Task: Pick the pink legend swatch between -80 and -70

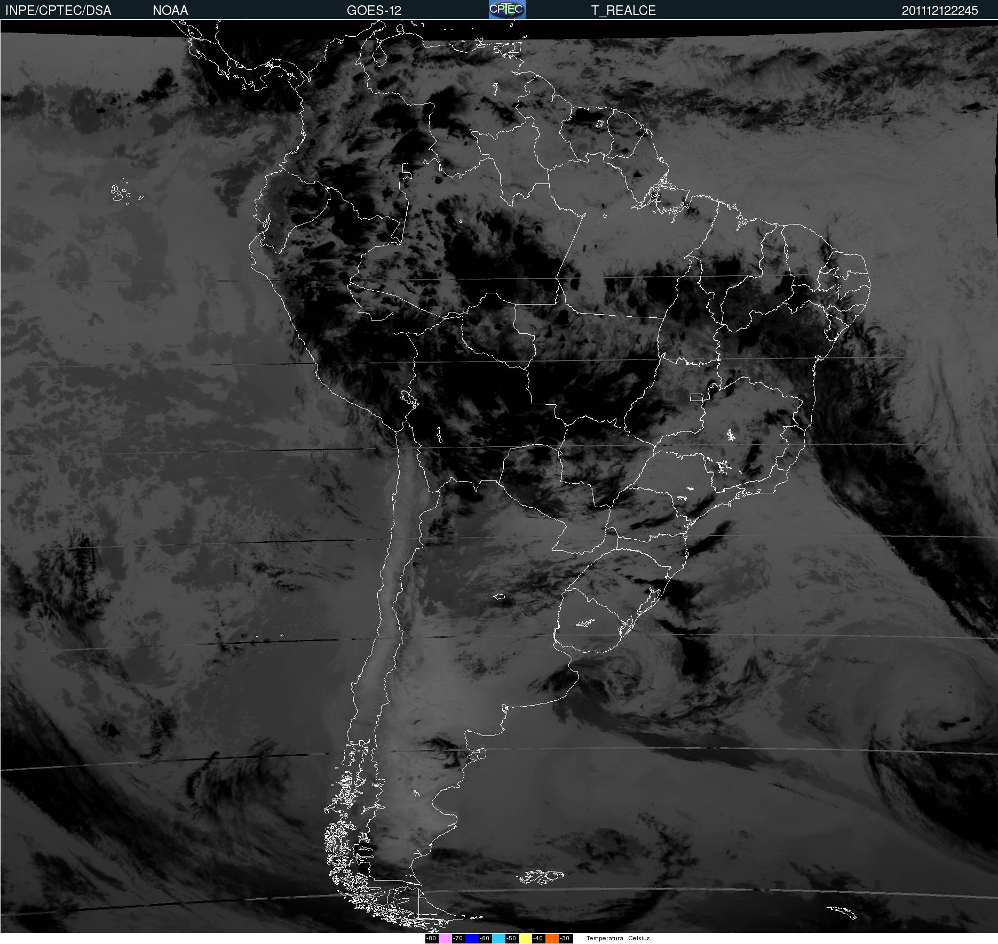Action: point(445,939)
